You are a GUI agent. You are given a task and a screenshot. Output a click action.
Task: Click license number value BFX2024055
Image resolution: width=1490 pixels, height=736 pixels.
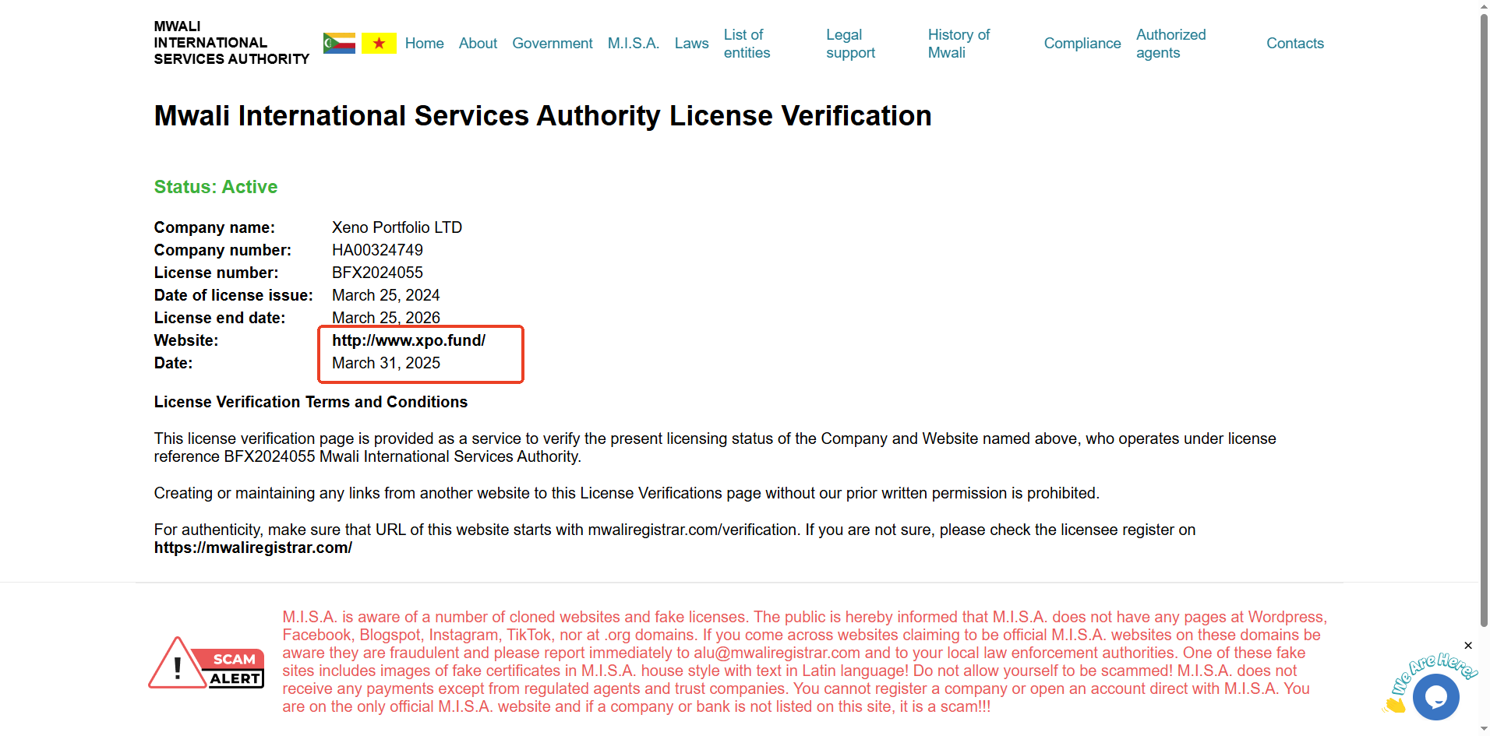[377, 273]
